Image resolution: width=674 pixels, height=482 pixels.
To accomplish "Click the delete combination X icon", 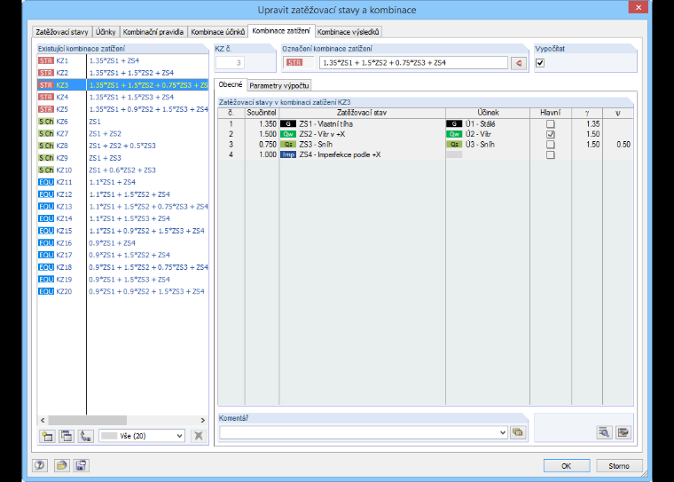I will click(198, 436).
